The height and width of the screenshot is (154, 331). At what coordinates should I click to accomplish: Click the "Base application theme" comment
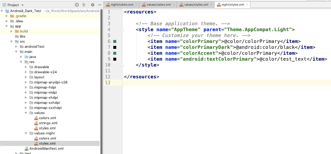(183, 24)
